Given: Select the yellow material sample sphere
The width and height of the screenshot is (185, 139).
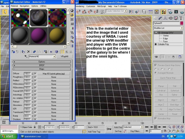Looking at the screenshot, I should click(x=57, y=36).
